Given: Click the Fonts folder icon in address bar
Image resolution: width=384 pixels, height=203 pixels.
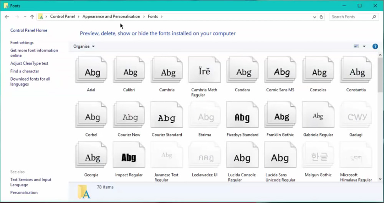Looking at the screenshot, I should pos(41,17).
